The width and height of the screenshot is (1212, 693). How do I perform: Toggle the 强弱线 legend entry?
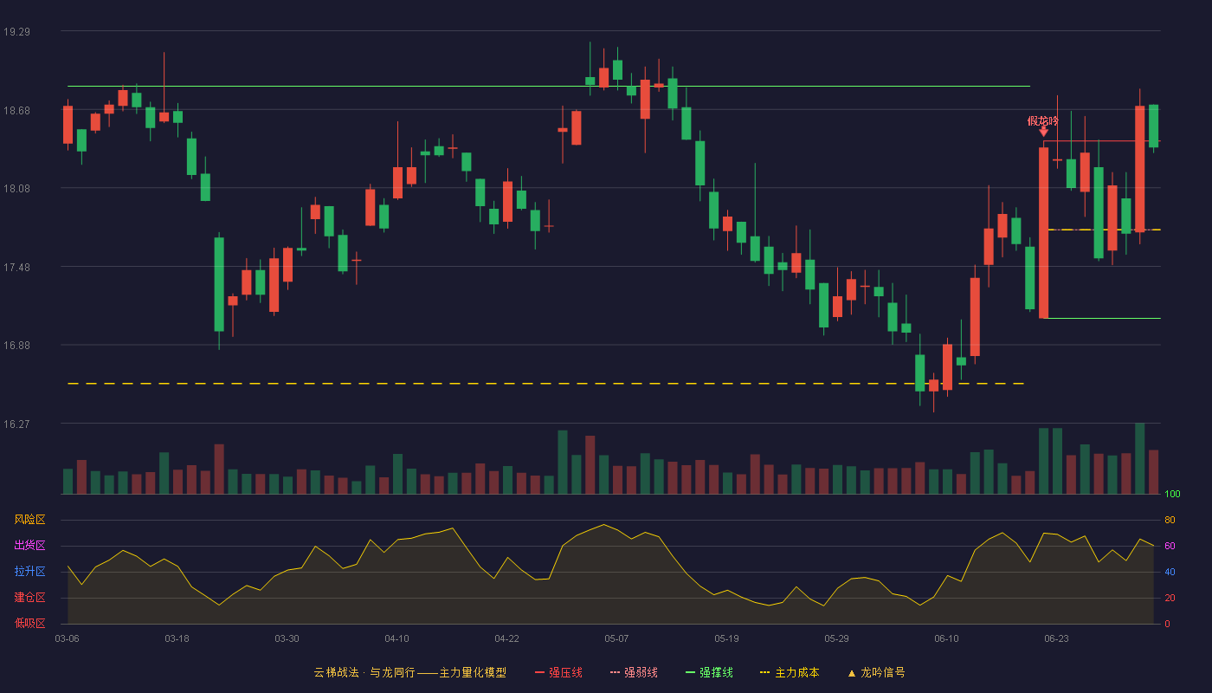634,672
